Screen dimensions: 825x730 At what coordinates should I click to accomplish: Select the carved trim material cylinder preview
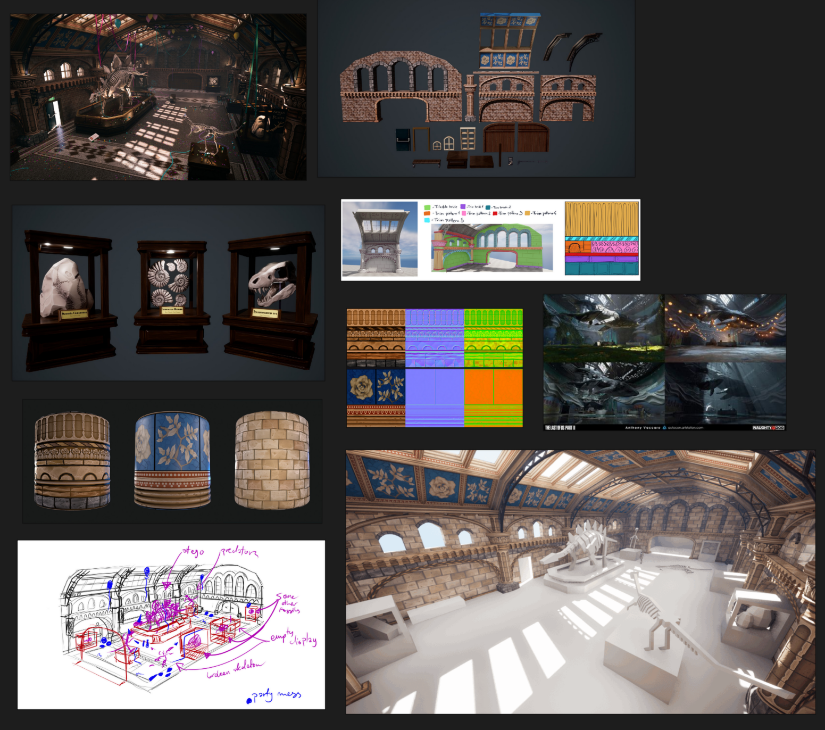[x=72, y=461]
